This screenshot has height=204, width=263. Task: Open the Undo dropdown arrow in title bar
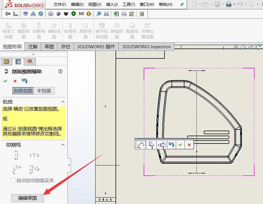click(246, 4)
